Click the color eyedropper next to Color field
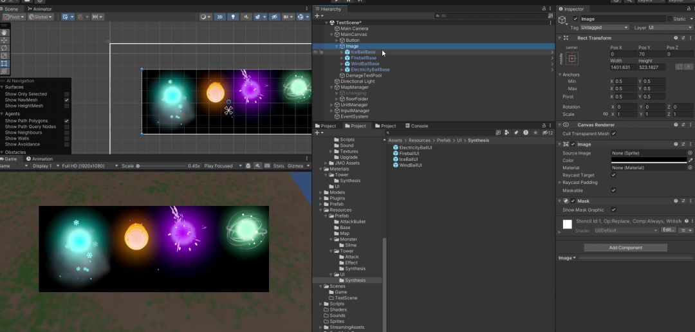This screenshot has width=695, height=332. click(690, 160)
